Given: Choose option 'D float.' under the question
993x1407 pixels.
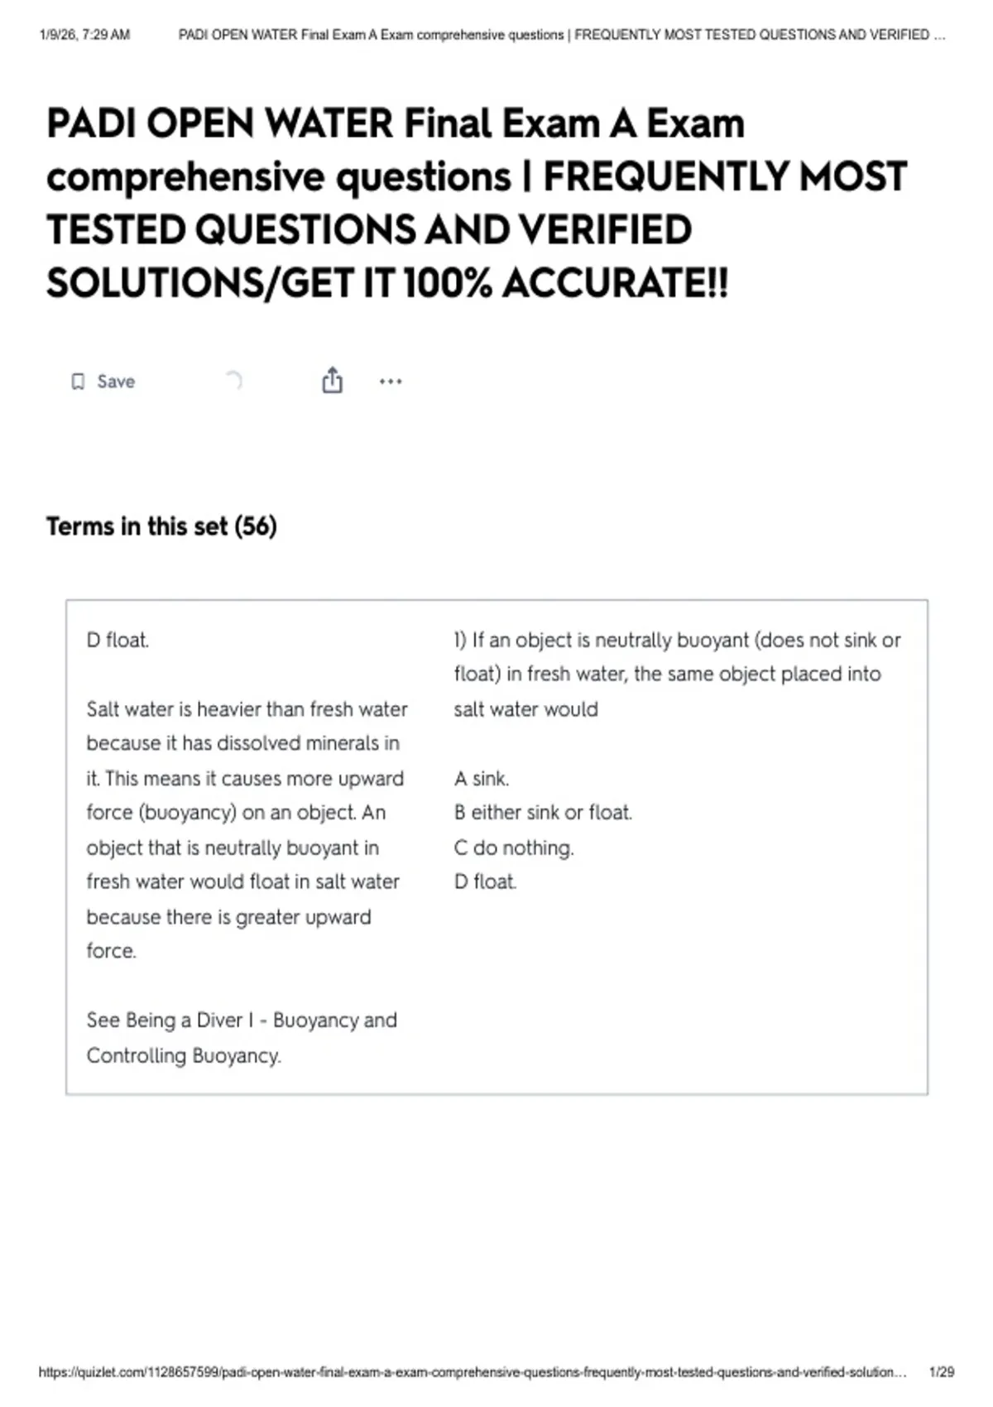Looking at the screenshot, I should coord(485,882).
